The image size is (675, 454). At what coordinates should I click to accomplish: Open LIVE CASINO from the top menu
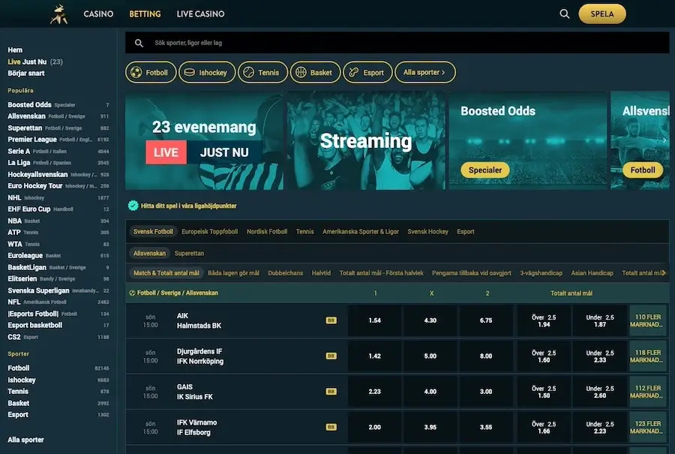(200, 14)
